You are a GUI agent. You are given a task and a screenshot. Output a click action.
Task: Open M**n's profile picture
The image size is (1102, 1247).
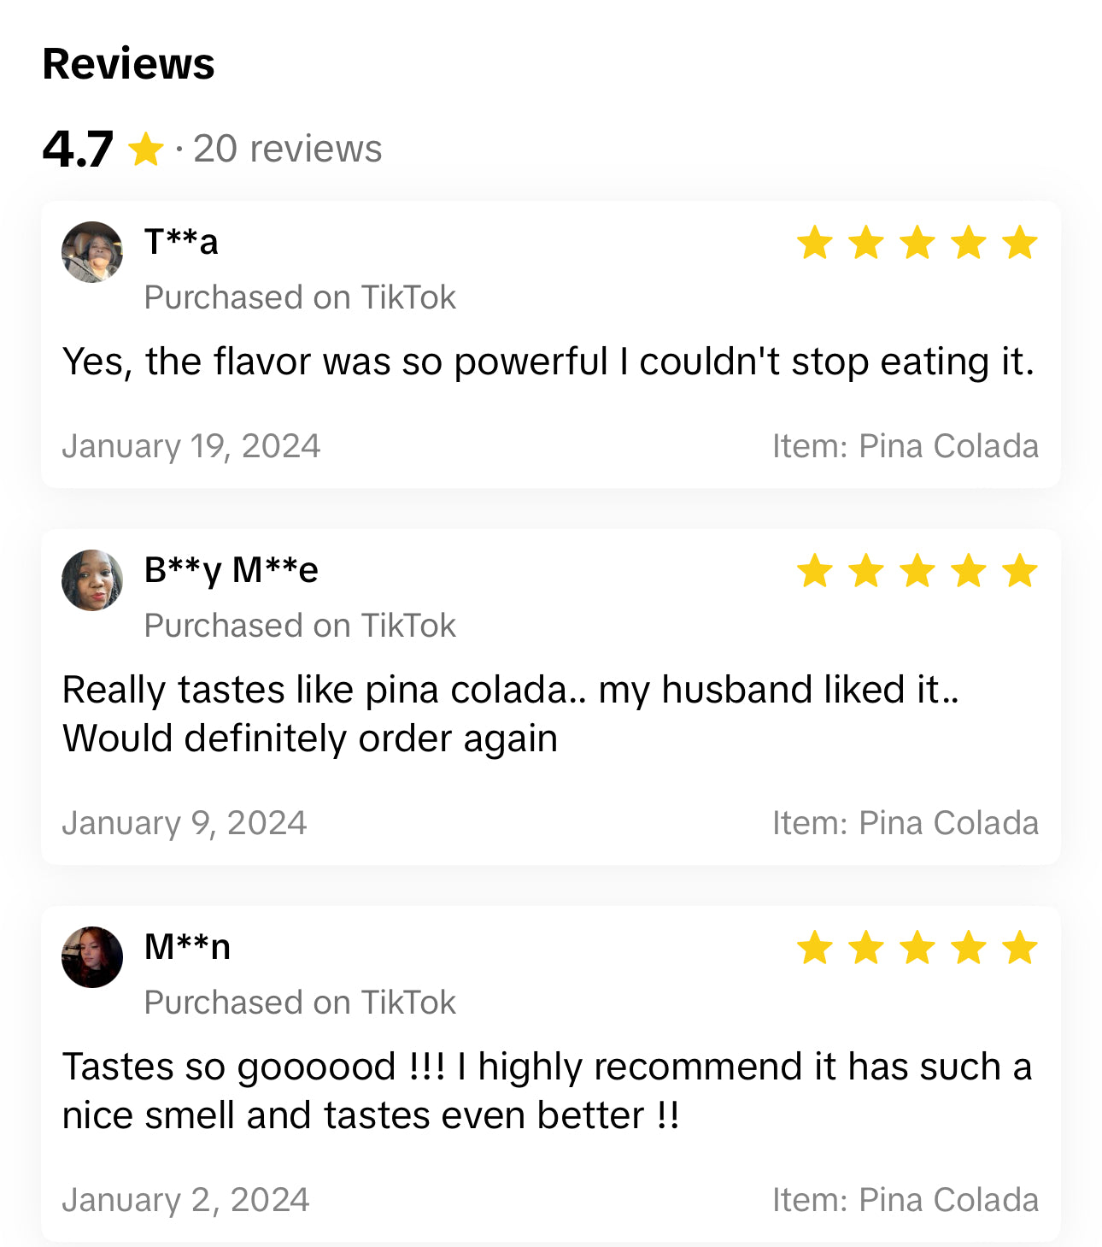click(92, 957)
